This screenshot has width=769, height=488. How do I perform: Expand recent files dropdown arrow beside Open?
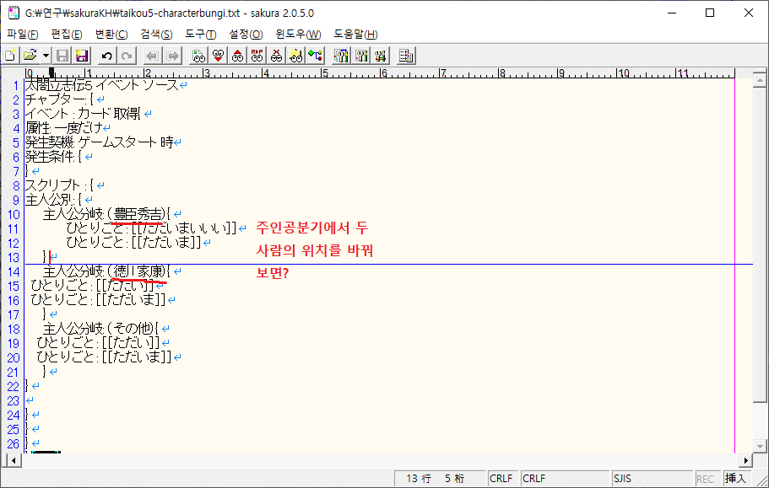[46, 56]
